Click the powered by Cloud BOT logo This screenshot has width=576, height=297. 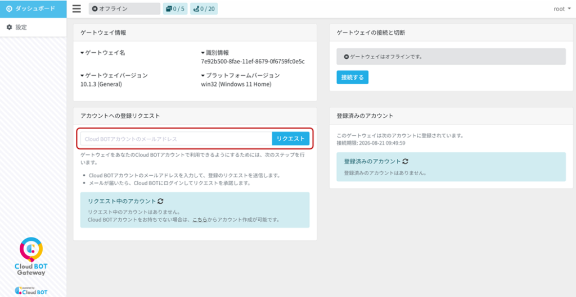(31, 290)
